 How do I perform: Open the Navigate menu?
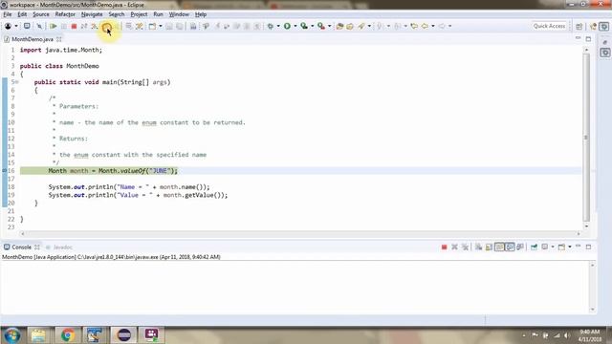click(x=92, y=14)
